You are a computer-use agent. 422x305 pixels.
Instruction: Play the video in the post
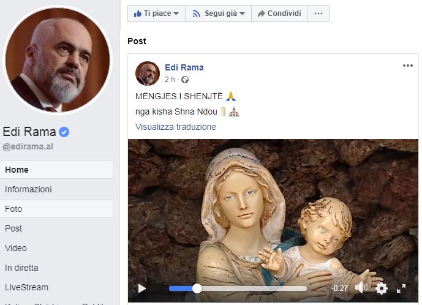pyautogui.click(x=142, y=288)
